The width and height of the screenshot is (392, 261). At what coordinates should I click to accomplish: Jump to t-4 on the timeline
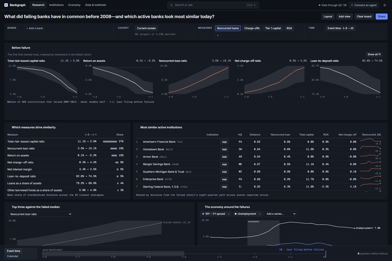184,257
